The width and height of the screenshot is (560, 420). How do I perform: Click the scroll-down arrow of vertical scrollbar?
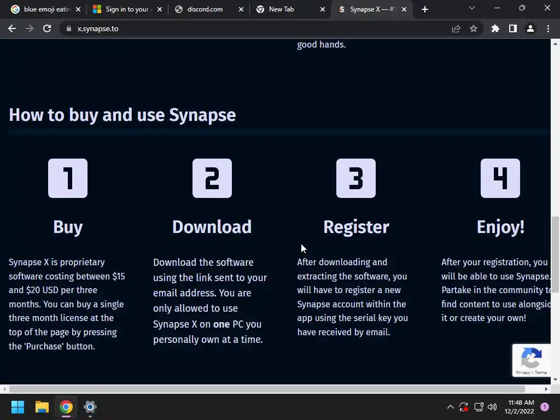(x=555, y=380)
